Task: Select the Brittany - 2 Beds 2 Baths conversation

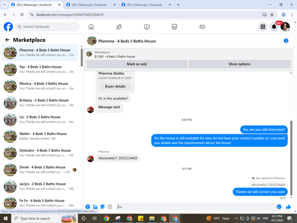Action: coord(40,103)
